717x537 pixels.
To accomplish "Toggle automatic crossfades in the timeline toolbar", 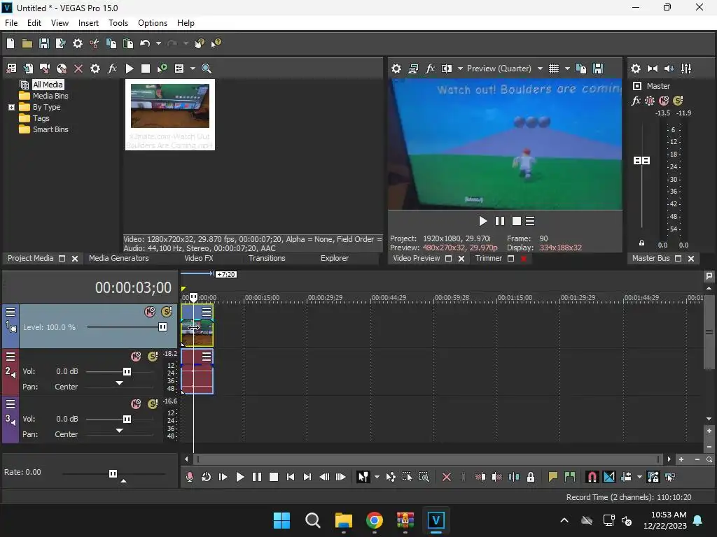I will (609, 477).
